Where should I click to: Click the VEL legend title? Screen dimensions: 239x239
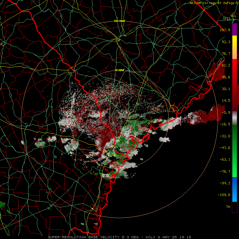click(233, 16)
